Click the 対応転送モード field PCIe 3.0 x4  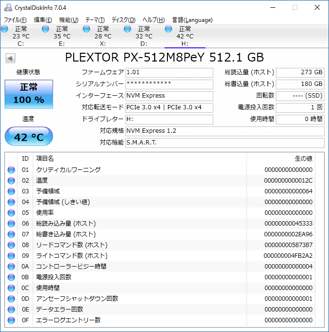(169, 107)
